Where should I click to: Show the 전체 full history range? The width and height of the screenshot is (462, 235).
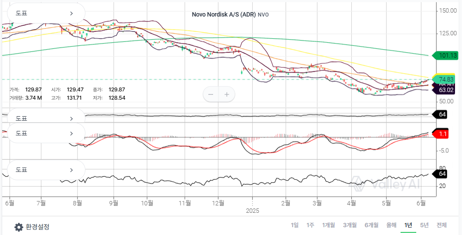(442, 225)
